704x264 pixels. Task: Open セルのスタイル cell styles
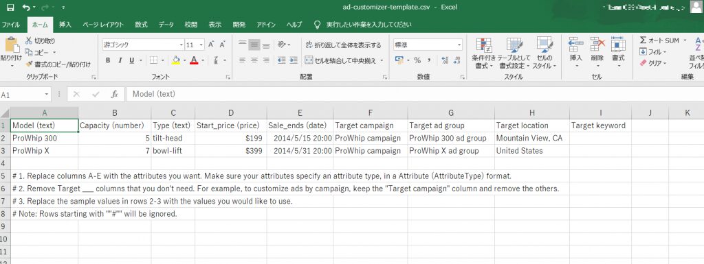tap(544, 53)
